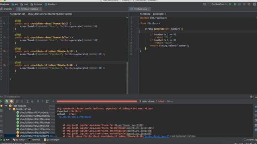
Task: Click up arrow icon at console right edge
Action: 256,107
